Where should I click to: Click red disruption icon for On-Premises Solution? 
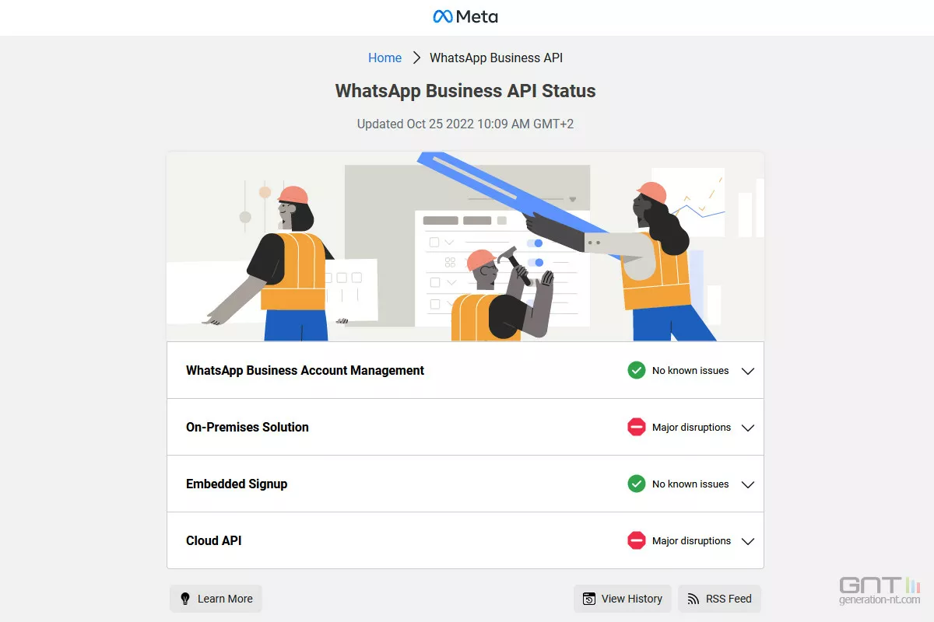(x=637, y=427)
